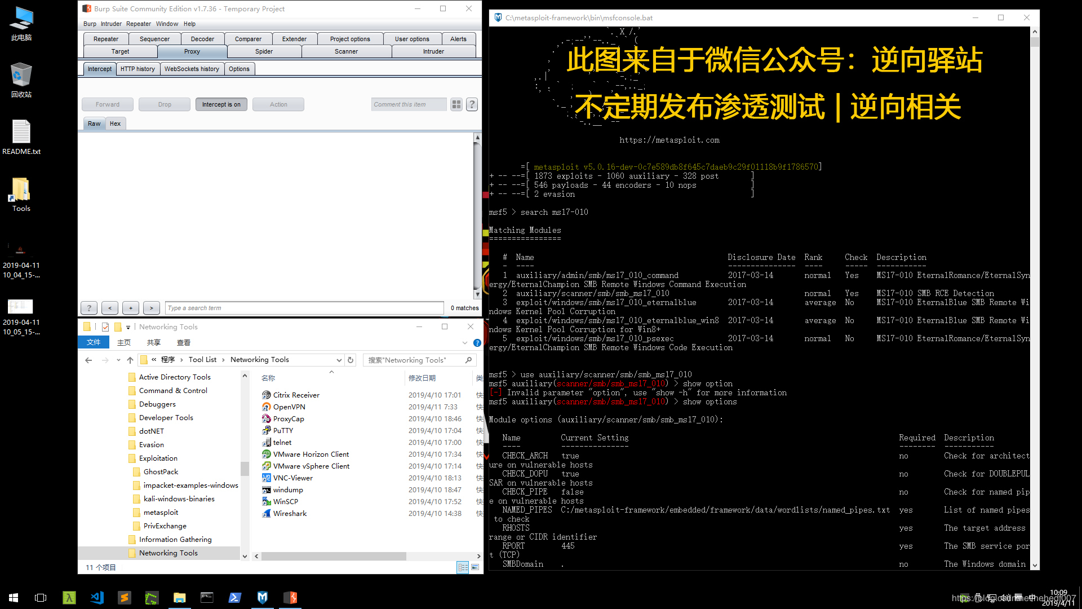The width and height of the screenshot is (1082, 609).
Task: Open Visual Studio Code from taskbar
Action: 97,597
